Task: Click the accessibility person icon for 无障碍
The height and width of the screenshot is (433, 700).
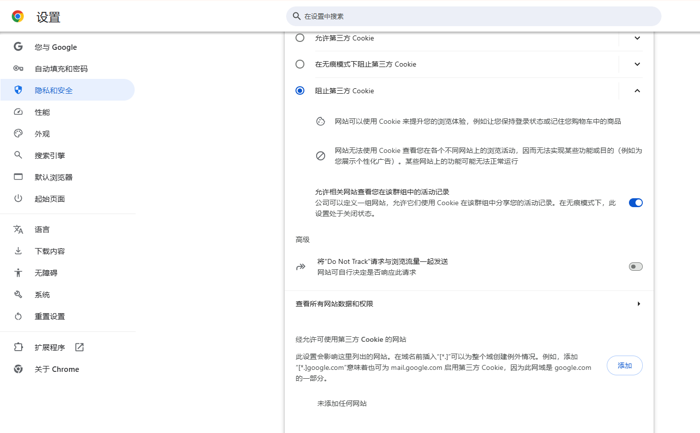Action: pos(18,273)
